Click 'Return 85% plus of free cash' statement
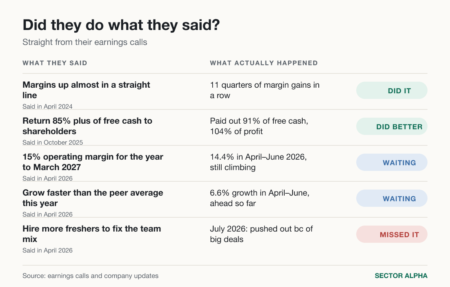 click(x=87, y=126)
